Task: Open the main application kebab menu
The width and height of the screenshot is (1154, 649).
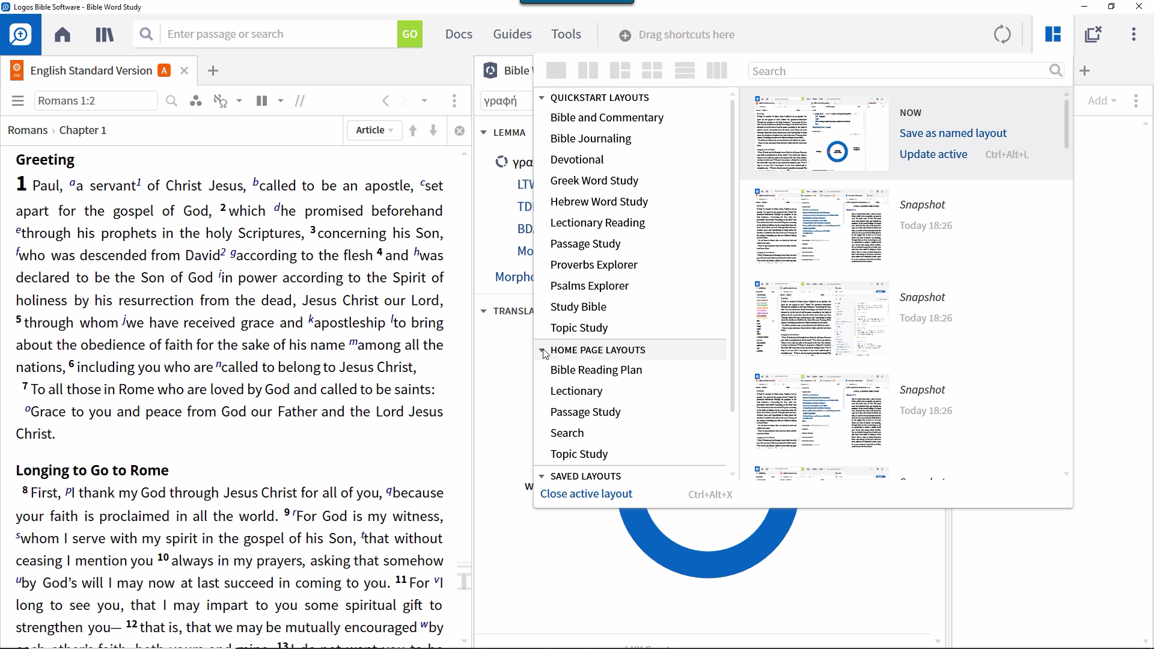Action: [x=1134, y=34]
